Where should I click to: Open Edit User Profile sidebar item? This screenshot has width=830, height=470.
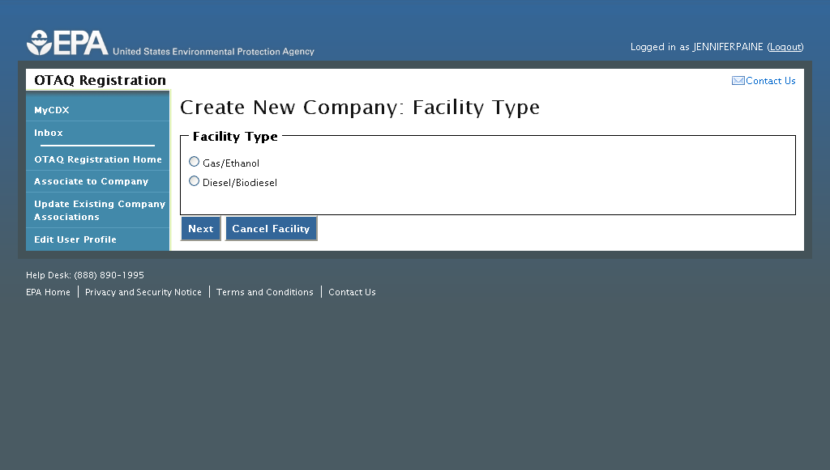(x=75, y=239)
